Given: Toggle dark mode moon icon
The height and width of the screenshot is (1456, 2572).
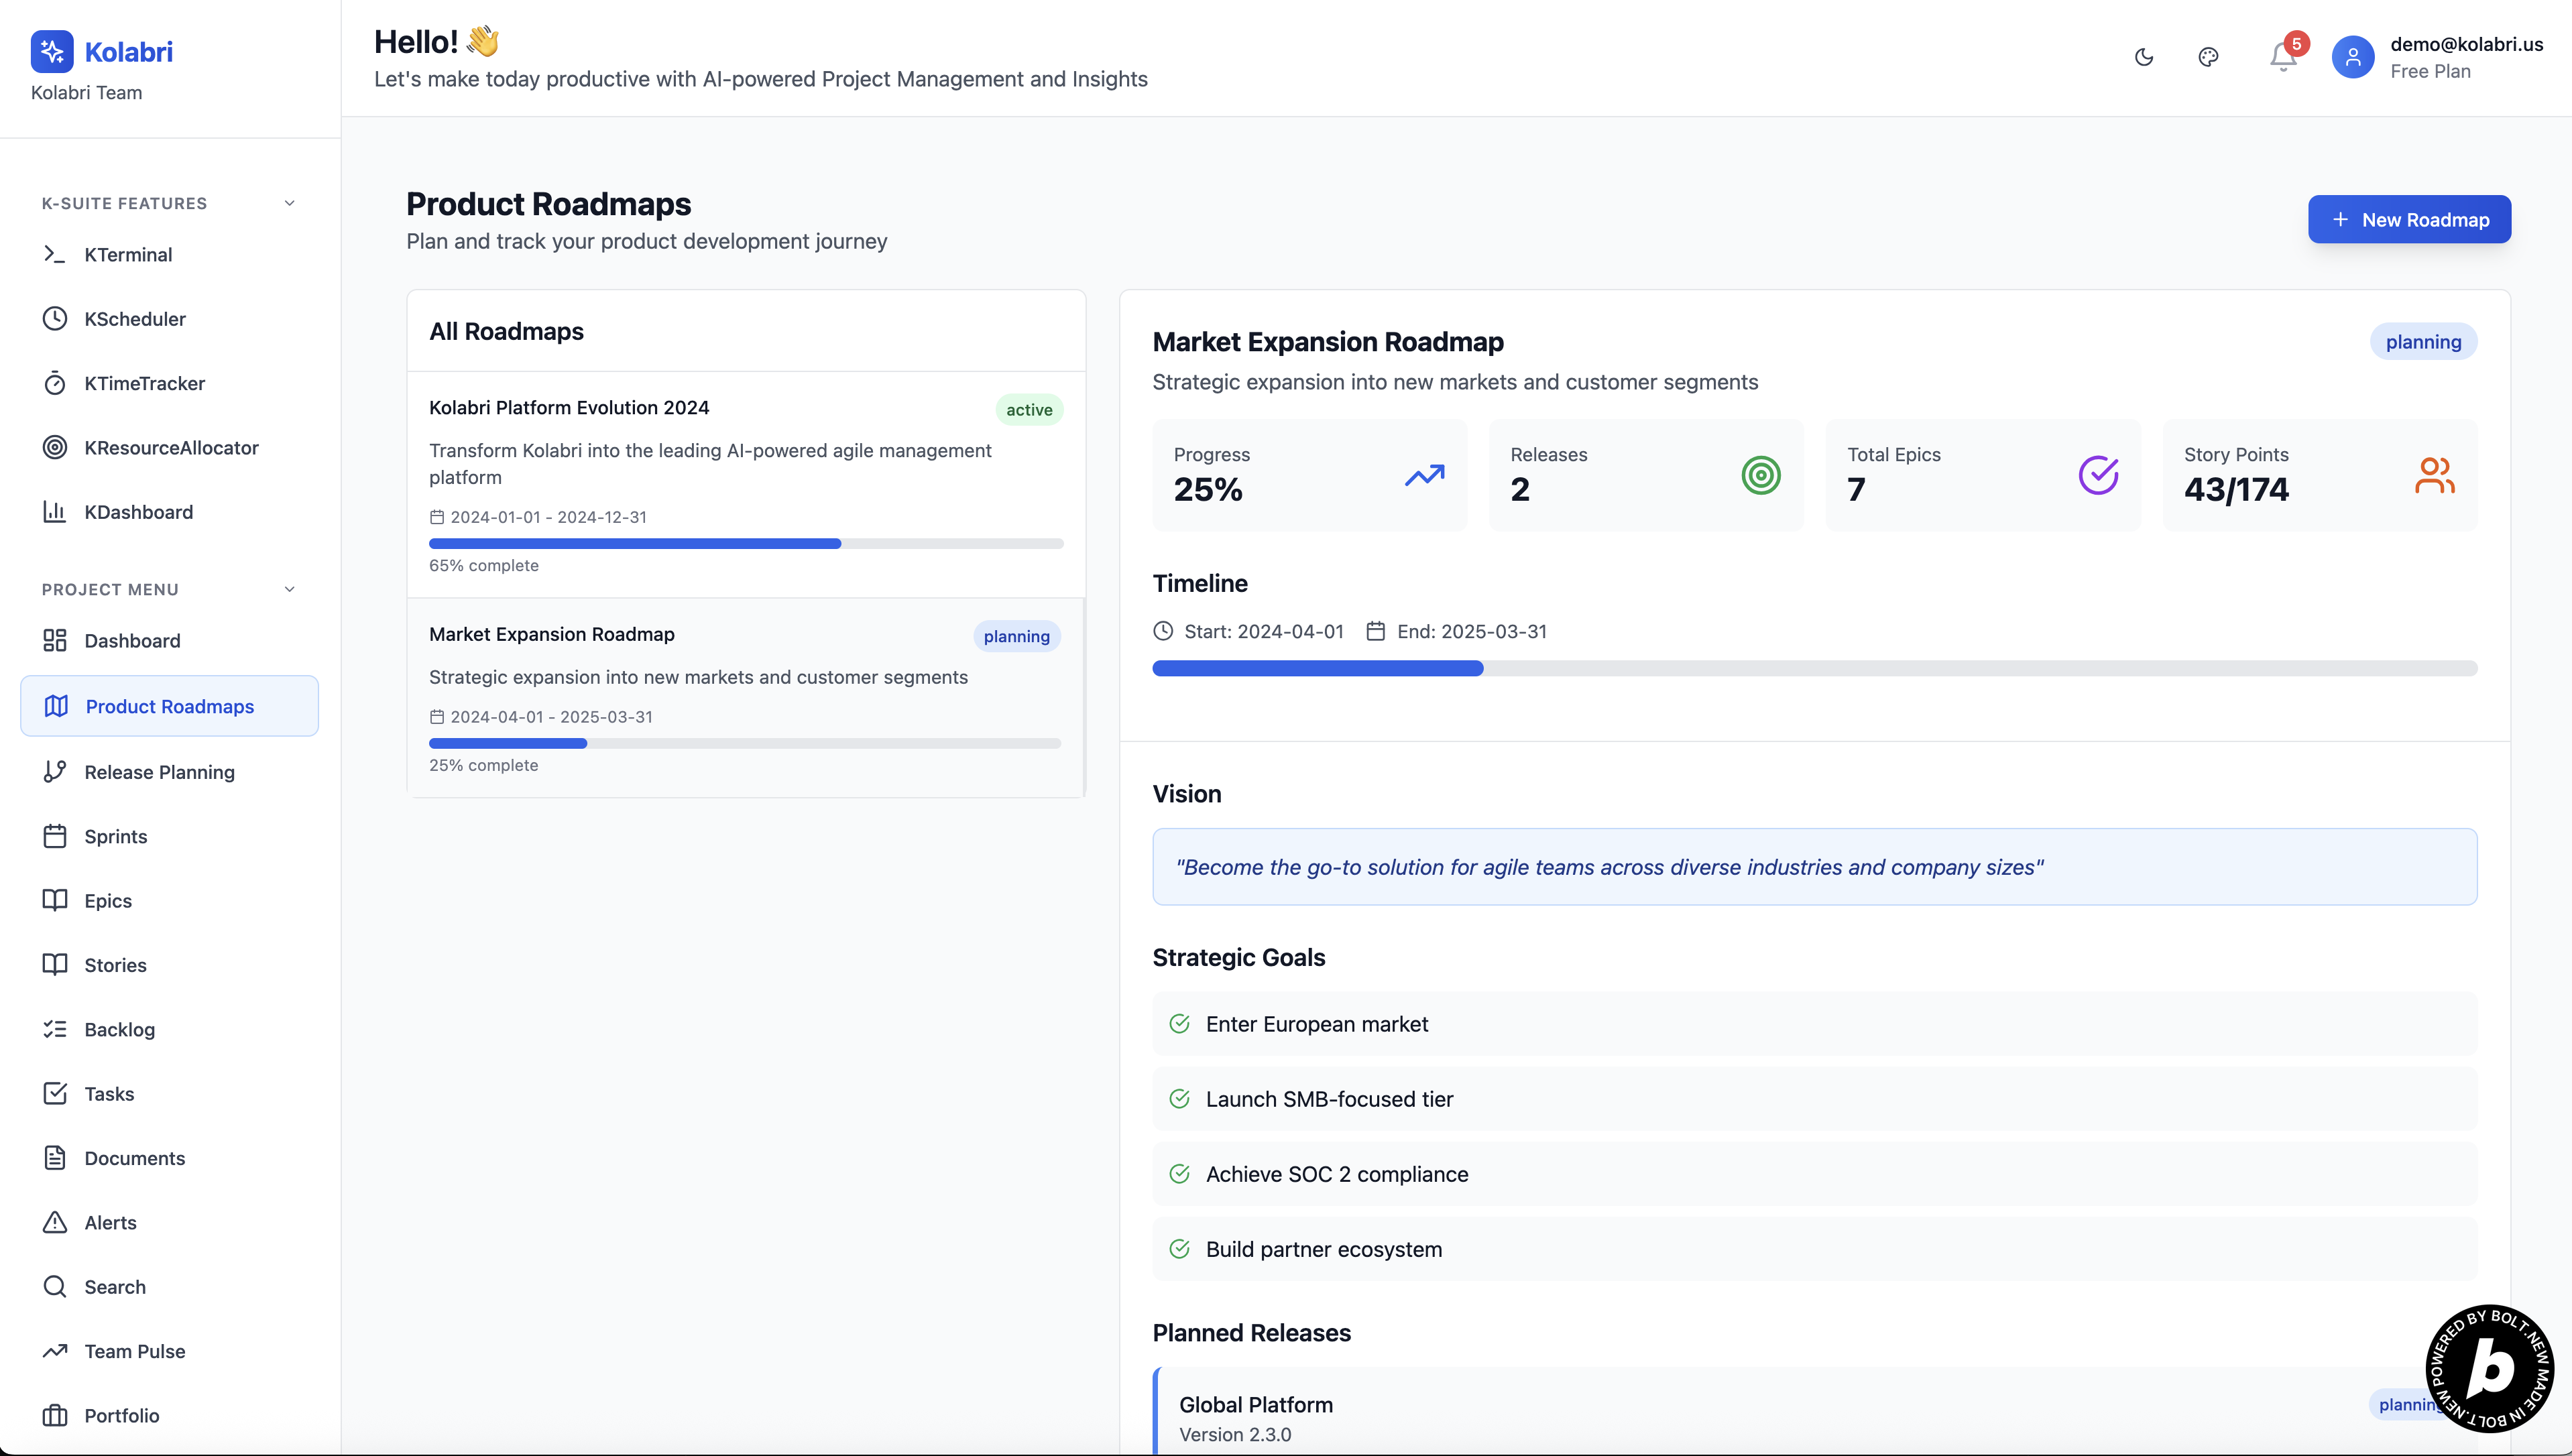Looking at the screenshot, I should coord(2143,57).
